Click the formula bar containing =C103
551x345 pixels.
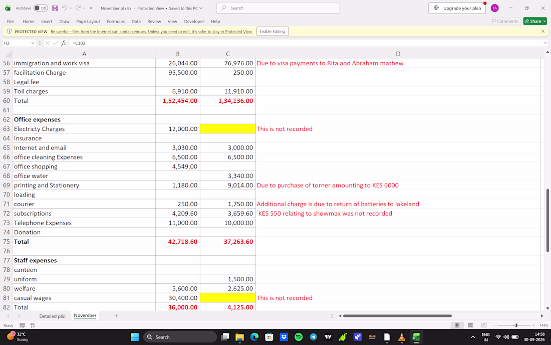pos(306,43)
